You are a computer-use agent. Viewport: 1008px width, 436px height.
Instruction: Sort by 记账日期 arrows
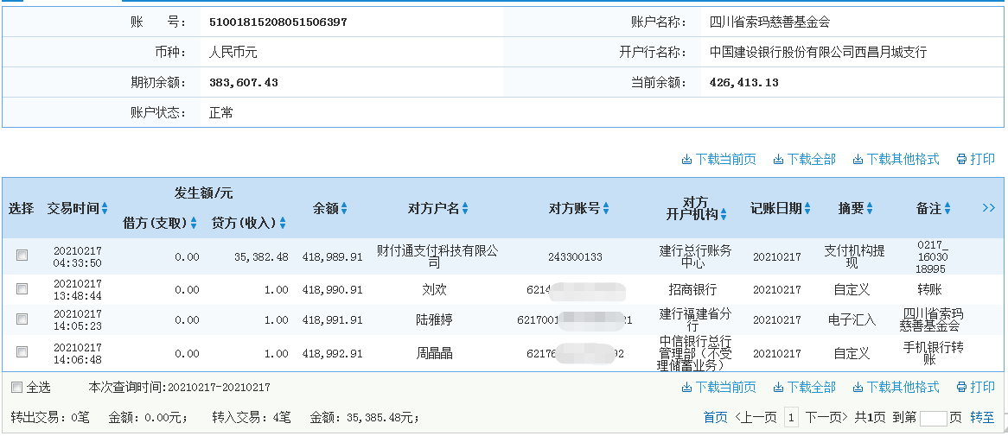pos(807,209)
